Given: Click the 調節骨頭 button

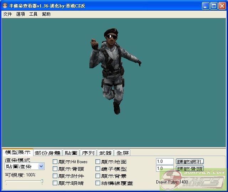Looking at the screenshot, I should 190,169.
